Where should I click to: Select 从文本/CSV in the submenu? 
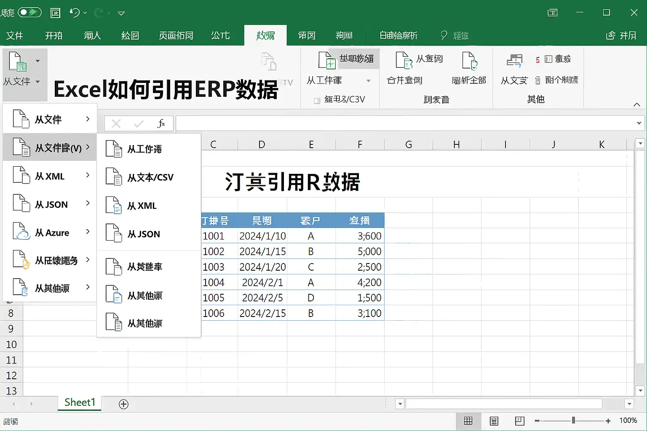(x=150, y=178)
